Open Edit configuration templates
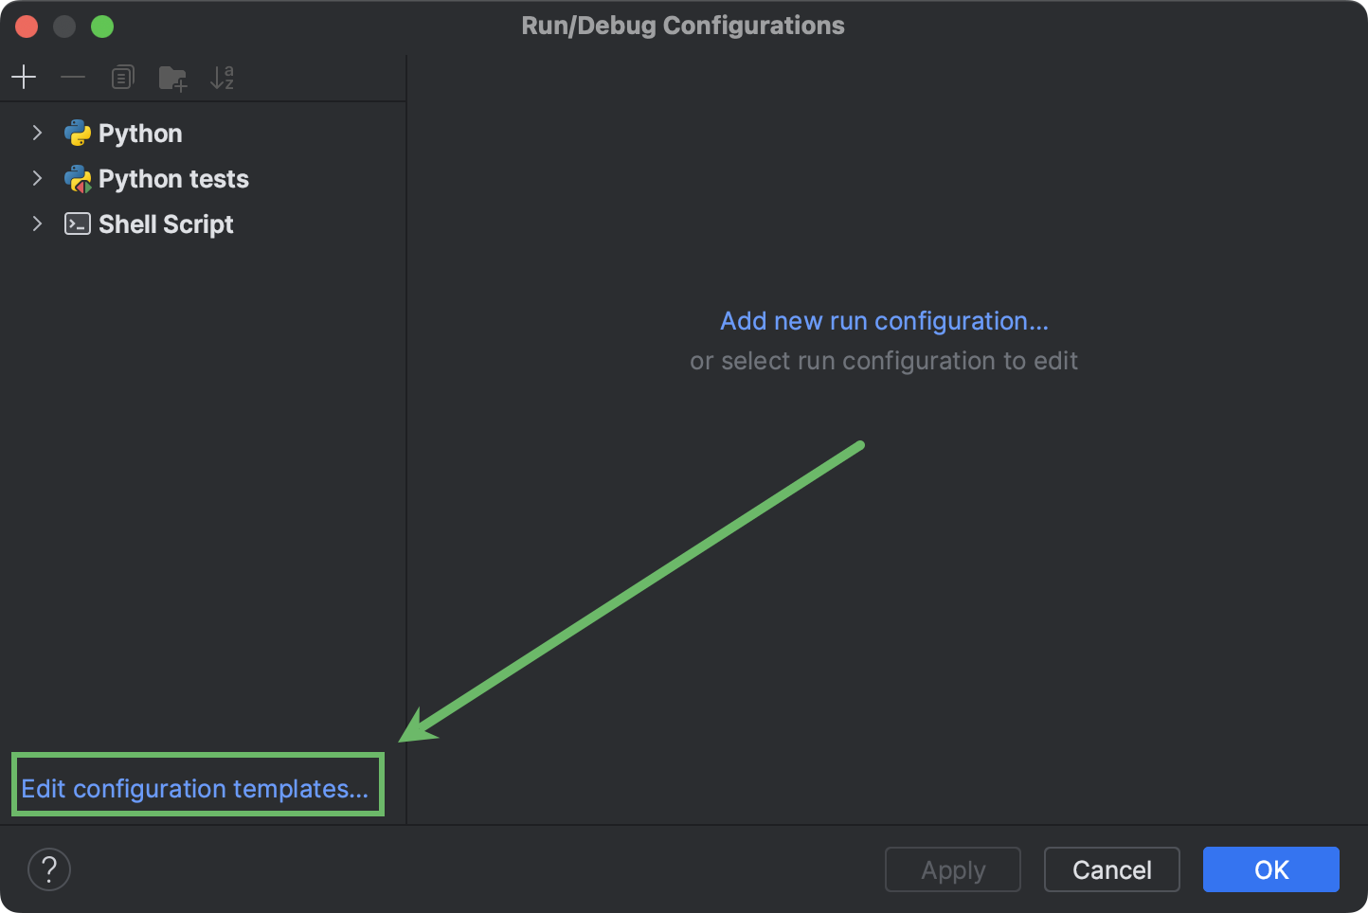The width and height of the screenshot is (1368, 913). pyautogui.click(x=197, y=788)
